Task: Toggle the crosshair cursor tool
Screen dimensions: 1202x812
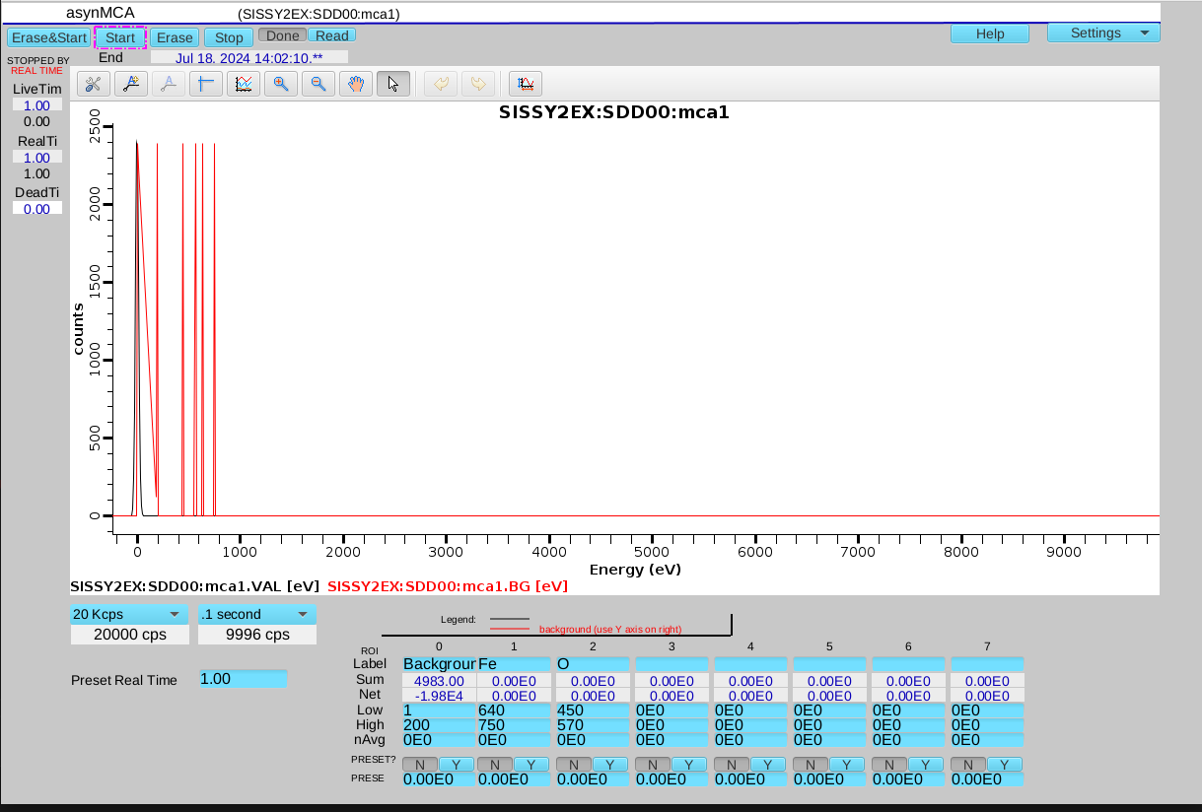Action: pyautogui.click(x=205, y=84)
